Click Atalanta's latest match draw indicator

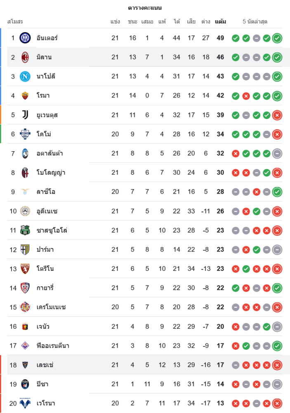point(277,153)
